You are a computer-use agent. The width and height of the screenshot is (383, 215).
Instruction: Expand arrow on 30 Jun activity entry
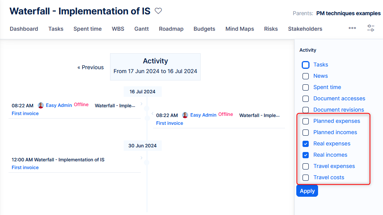142,158
